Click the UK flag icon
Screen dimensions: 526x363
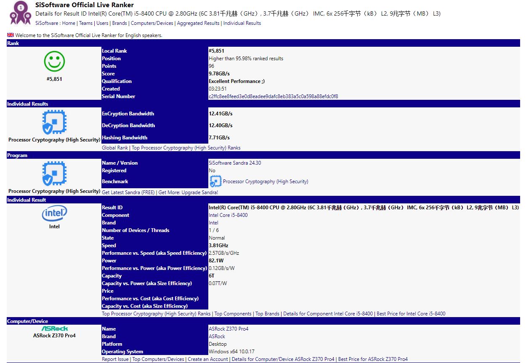click(x=11, y=35)
